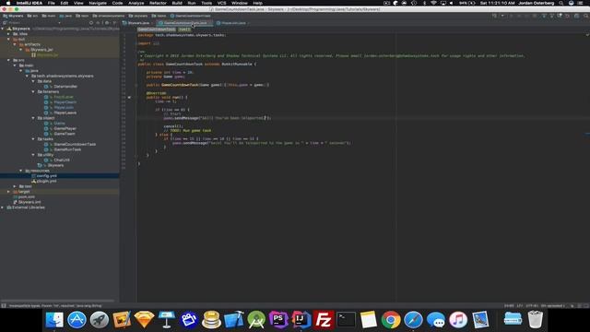
Task: Open Terminal from the Dock
Action: click(x=346, y=320)
